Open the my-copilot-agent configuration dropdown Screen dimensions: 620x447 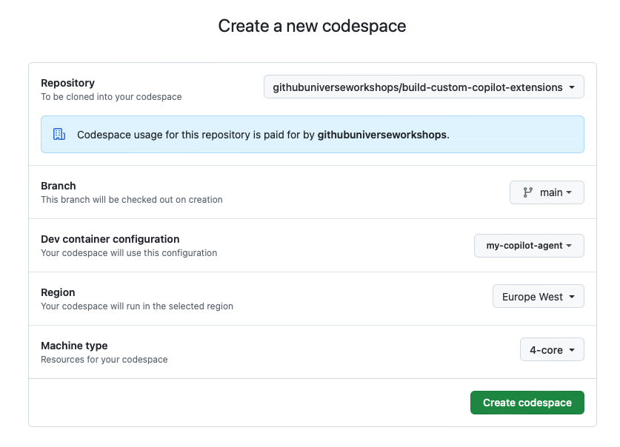click(x=528, y=246)
